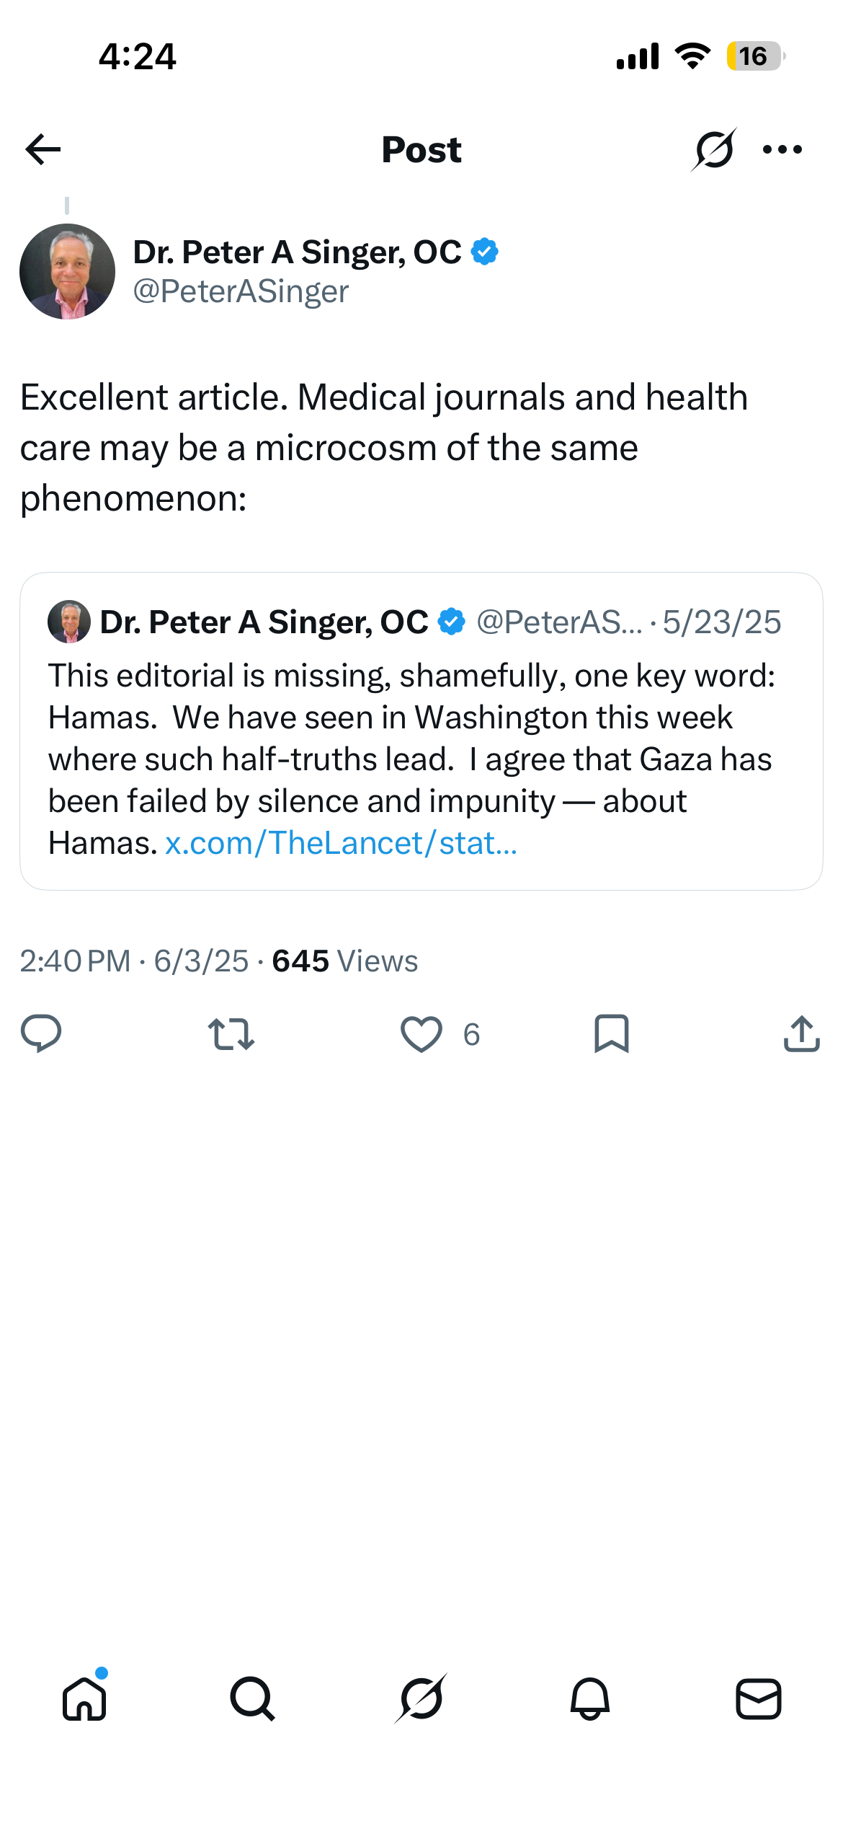Bookmark this post

pyautogui.click(x=612, y=1034)
